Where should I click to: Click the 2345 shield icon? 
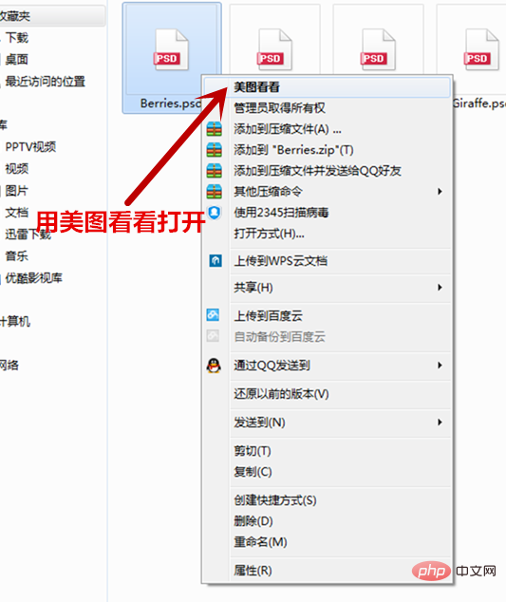(215, 213)
